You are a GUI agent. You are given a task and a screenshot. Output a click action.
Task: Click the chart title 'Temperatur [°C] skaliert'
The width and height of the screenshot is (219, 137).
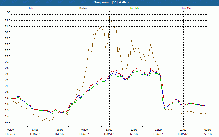(x=112, y=2)
